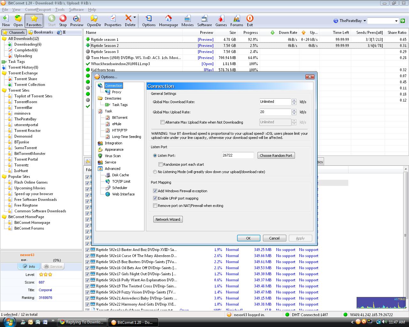Click the Properties toolbar icon
The image size is (409, 327).
point(112,20)
